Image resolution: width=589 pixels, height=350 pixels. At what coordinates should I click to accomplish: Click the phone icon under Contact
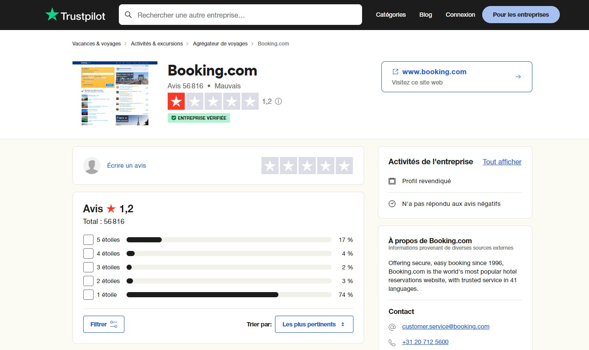coord(392,342)
